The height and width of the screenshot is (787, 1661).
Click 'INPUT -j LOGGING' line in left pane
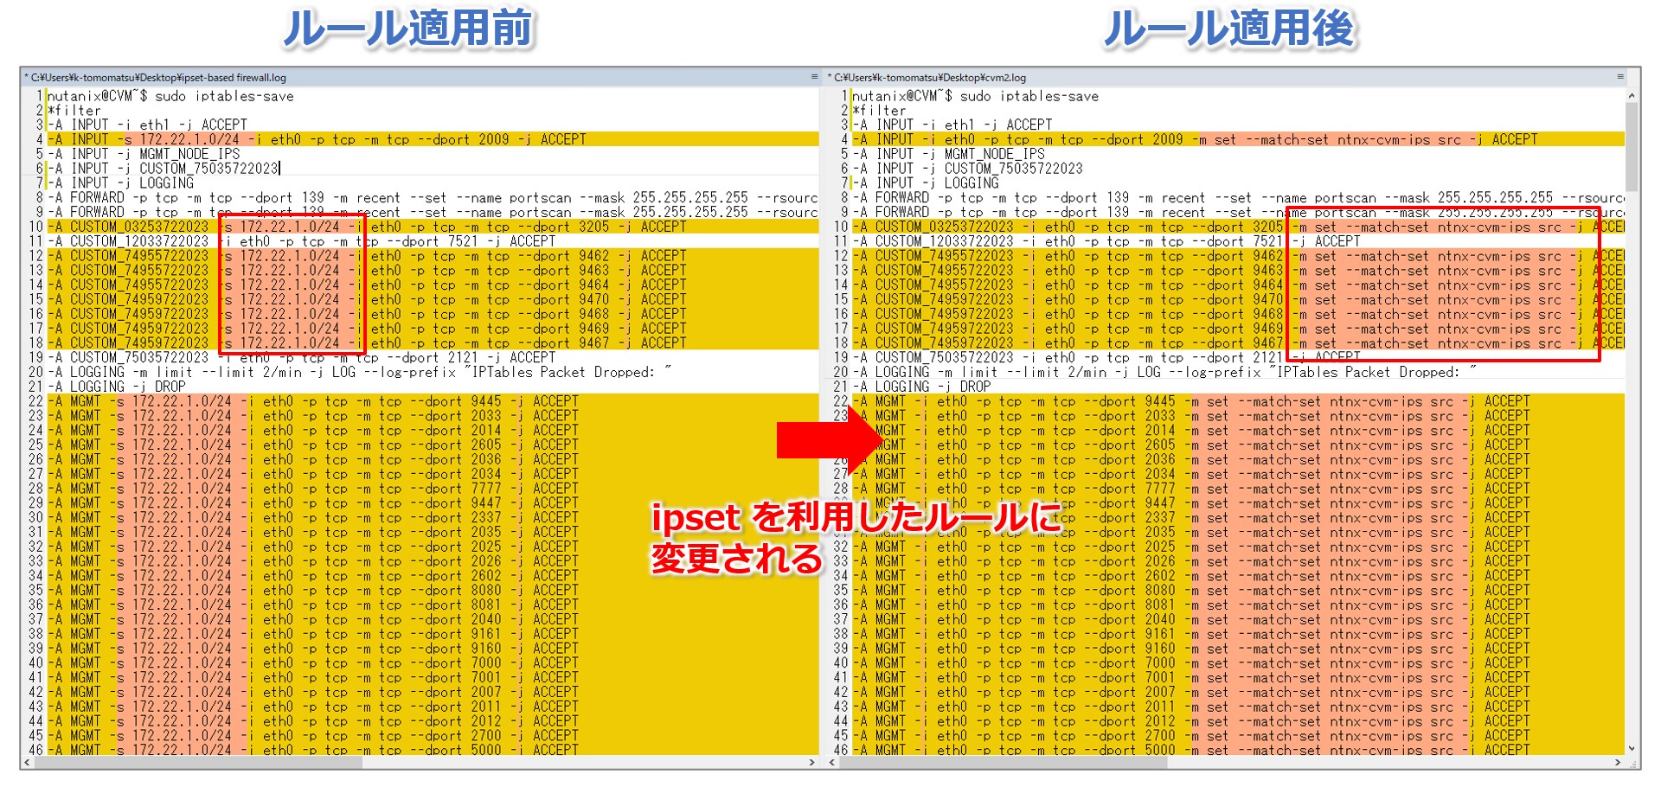tap(120, 183)
